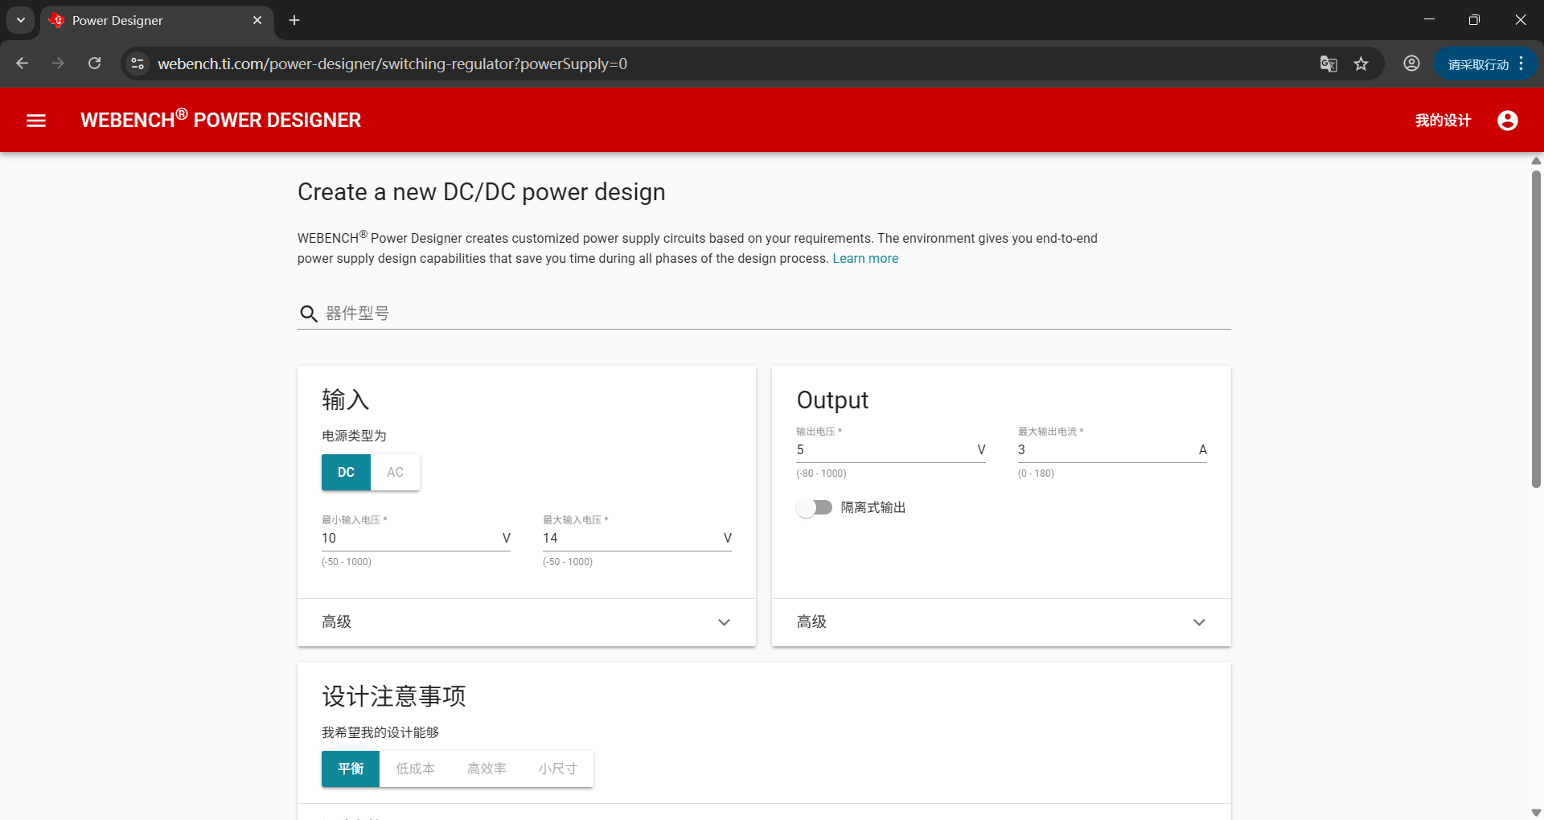The height and width of the screenshot is (820, 1544).
Task: Edit the 最大输入电压 field
Action: coord(637,538)
